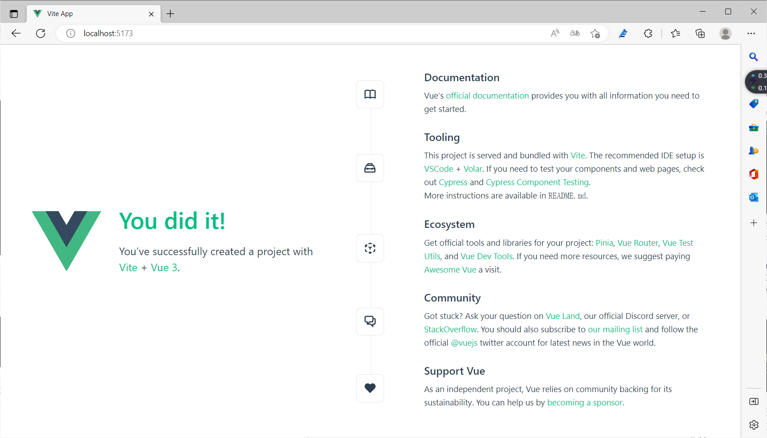Click the You did it! heading
The height and width of the screenshot is (438, 767).
click(x=172, y=221)
